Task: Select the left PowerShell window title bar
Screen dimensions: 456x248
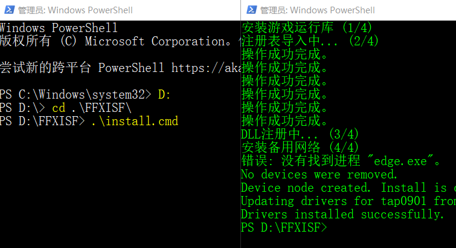Action: point(120,10)
